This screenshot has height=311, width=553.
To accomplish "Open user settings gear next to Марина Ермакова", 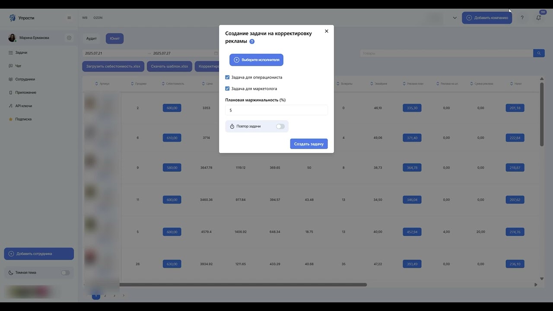I will [x=69, y=38].
